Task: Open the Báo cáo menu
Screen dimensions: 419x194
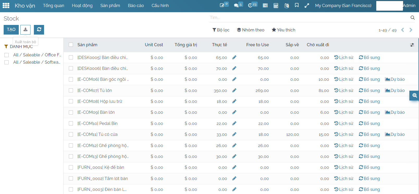Action: 136,5
